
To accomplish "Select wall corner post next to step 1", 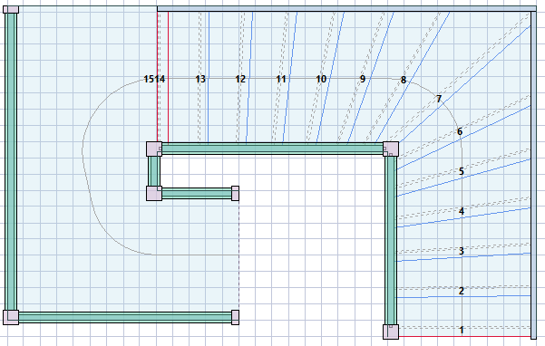I will (x=391, y=332).
